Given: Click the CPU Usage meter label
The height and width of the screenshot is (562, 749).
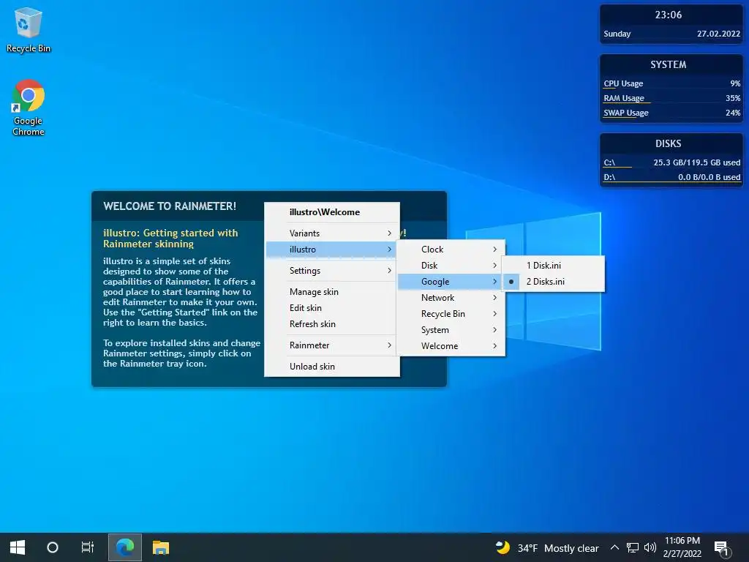Looking at the screenshot, I should click(x=623, y=83).
